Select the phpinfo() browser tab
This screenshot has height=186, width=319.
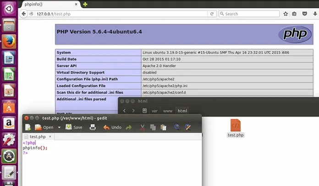(50, 4)
